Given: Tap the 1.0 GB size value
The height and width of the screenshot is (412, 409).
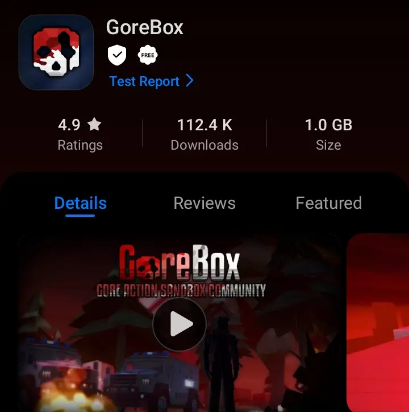Looking at the screenshot, I should 328,125.
